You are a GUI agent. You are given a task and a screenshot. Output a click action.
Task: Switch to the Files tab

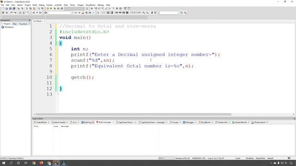coord(14,24)
